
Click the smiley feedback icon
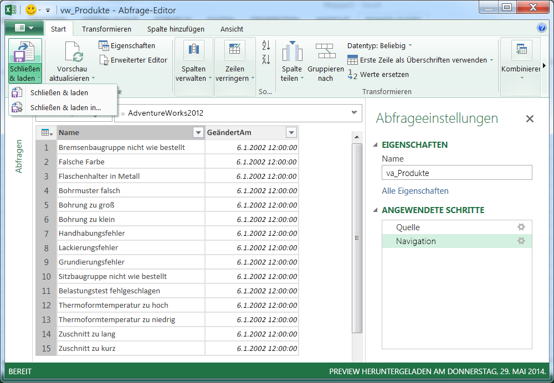pyautogui.click(x=30, y=10)
